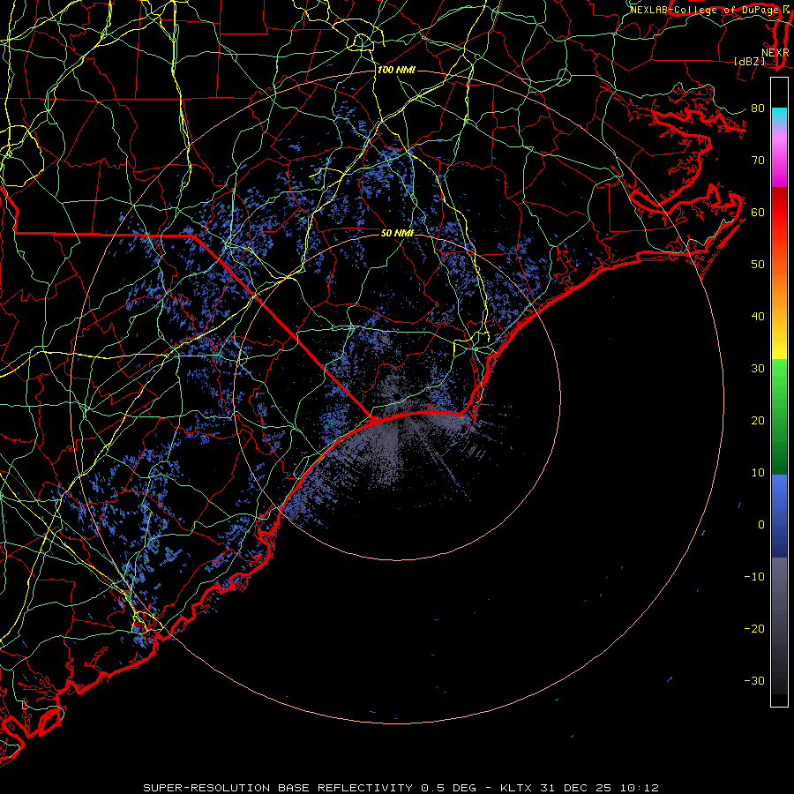Click the -30 value on the dBZ scale
Screen dimensions: 794x794
tap(754, 681)
